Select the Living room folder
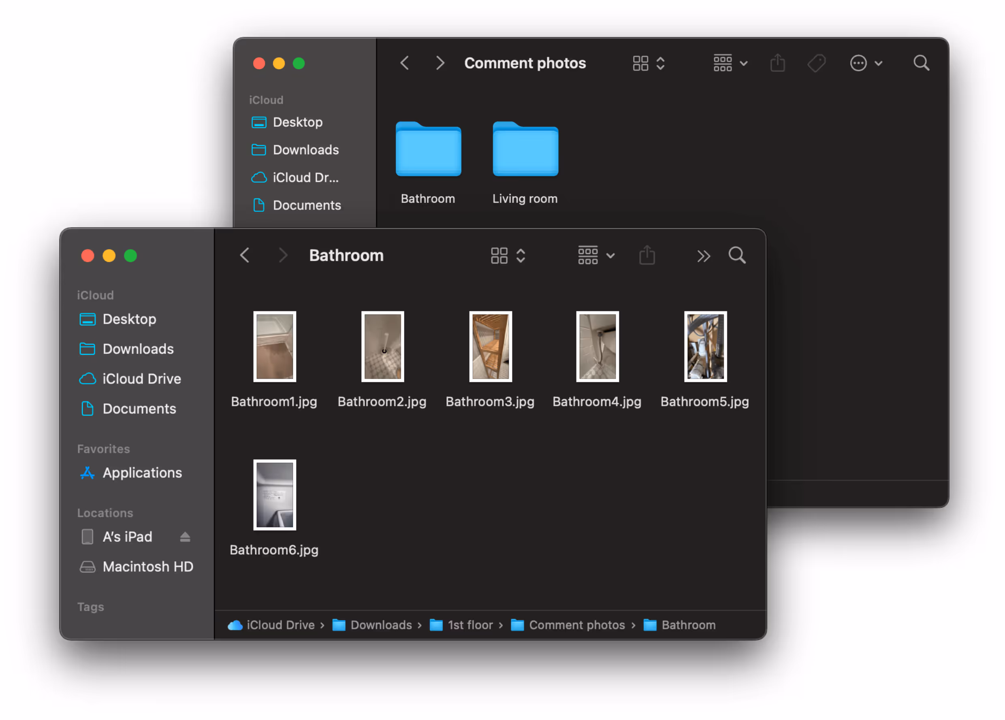The width and height of the screenshot is (1005, 720). 525,149
